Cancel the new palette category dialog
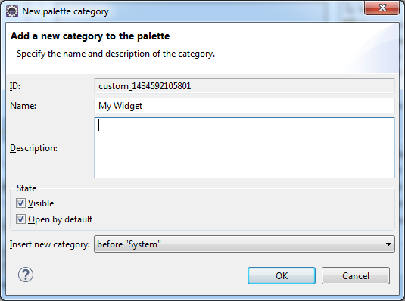The image size is (405, 301). coord(356,276)
